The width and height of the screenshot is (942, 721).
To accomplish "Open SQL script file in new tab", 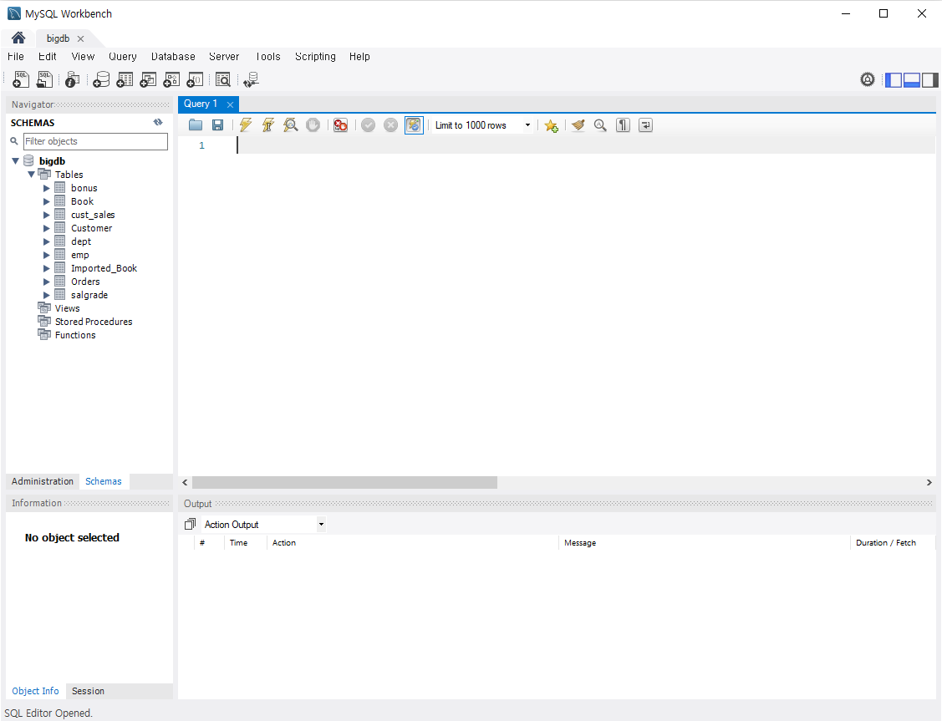I will click(44, 79).
